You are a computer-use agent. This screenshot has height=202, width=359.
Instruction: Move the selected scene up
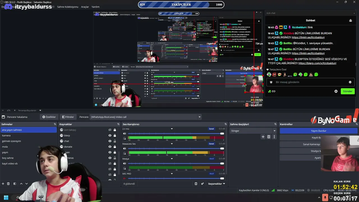21,184
